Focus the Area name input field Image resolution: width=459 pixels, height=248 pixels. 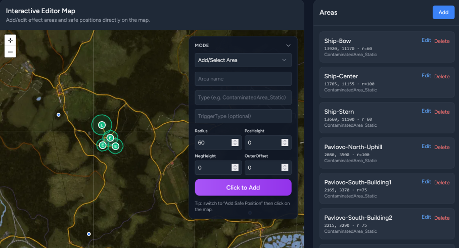(x=243, y=79)
